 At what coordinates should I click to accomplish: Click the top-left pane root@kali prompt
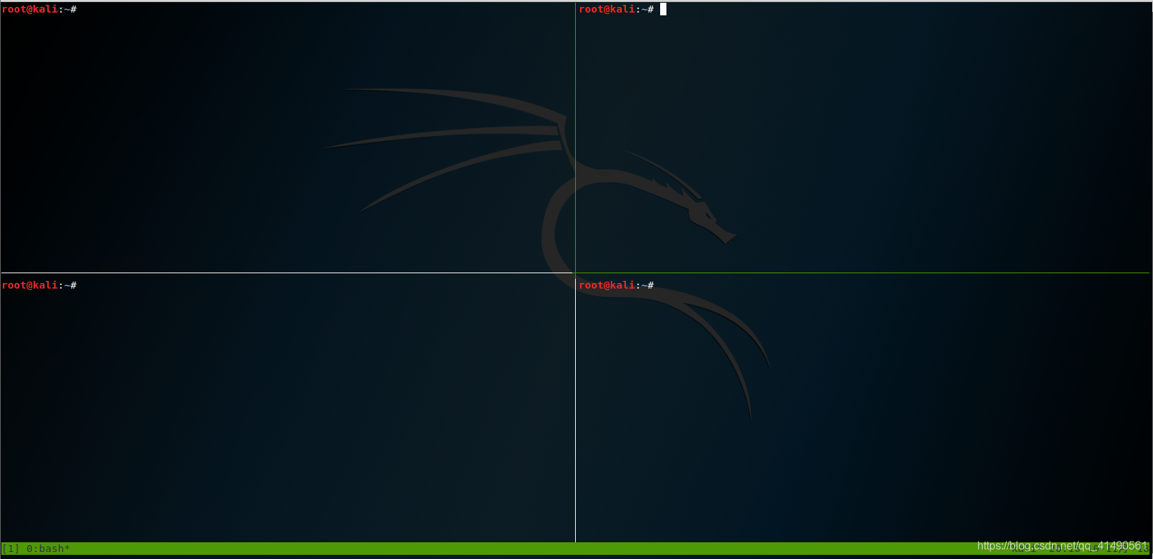coord(39,9)
